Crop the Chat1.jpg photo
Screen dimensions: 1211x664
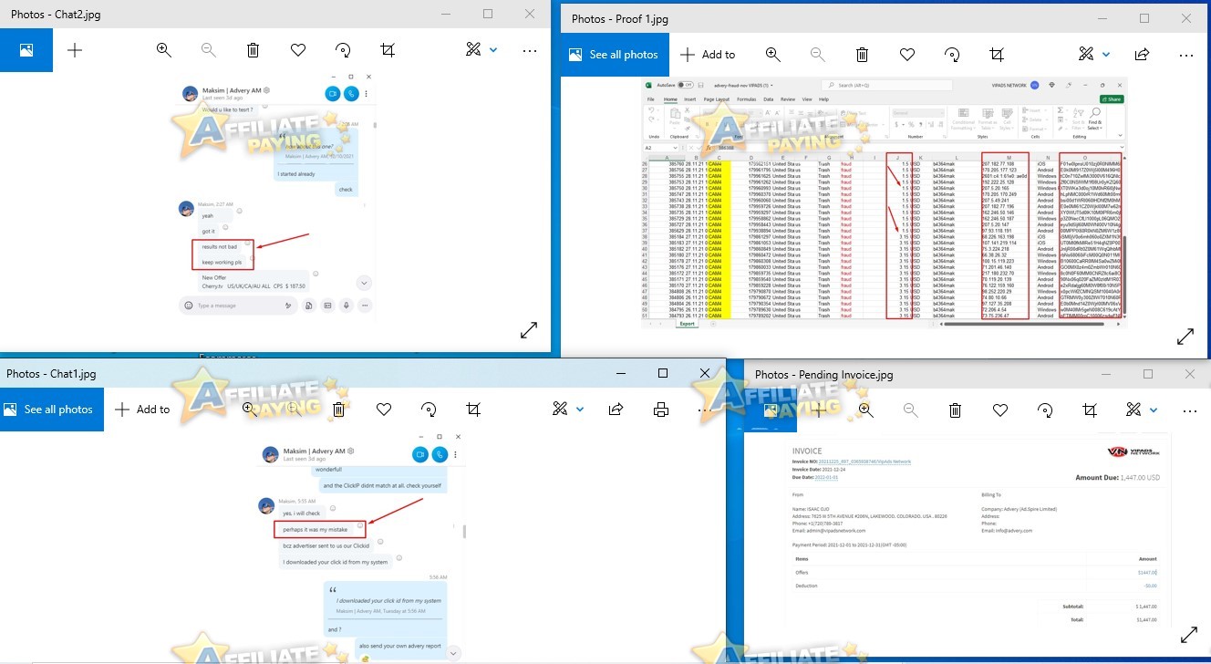click(x=473, y=410)
